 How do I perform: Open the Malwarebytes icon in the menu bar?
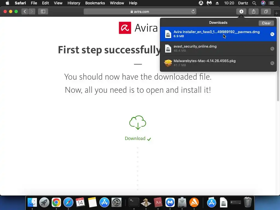(209, 3)
